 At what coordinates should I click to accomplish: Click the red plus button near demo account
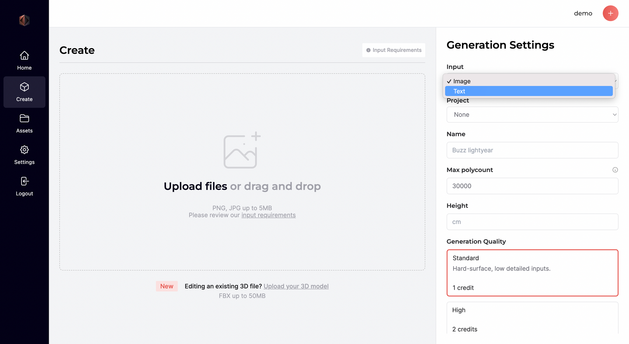[x=610, y=13]
